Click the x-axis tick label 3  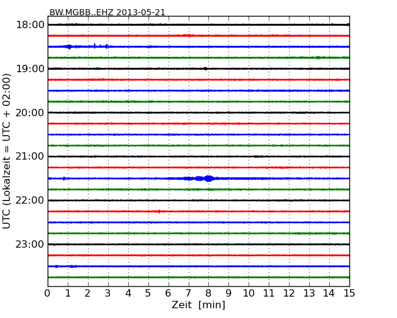(x=108, y=294)
